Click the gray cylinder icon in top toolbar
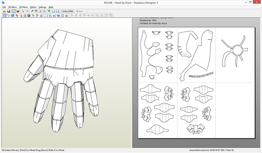Image resolution: width=262 pixels, height=153 pixels. pyautogui.click(x=36, y=11)
